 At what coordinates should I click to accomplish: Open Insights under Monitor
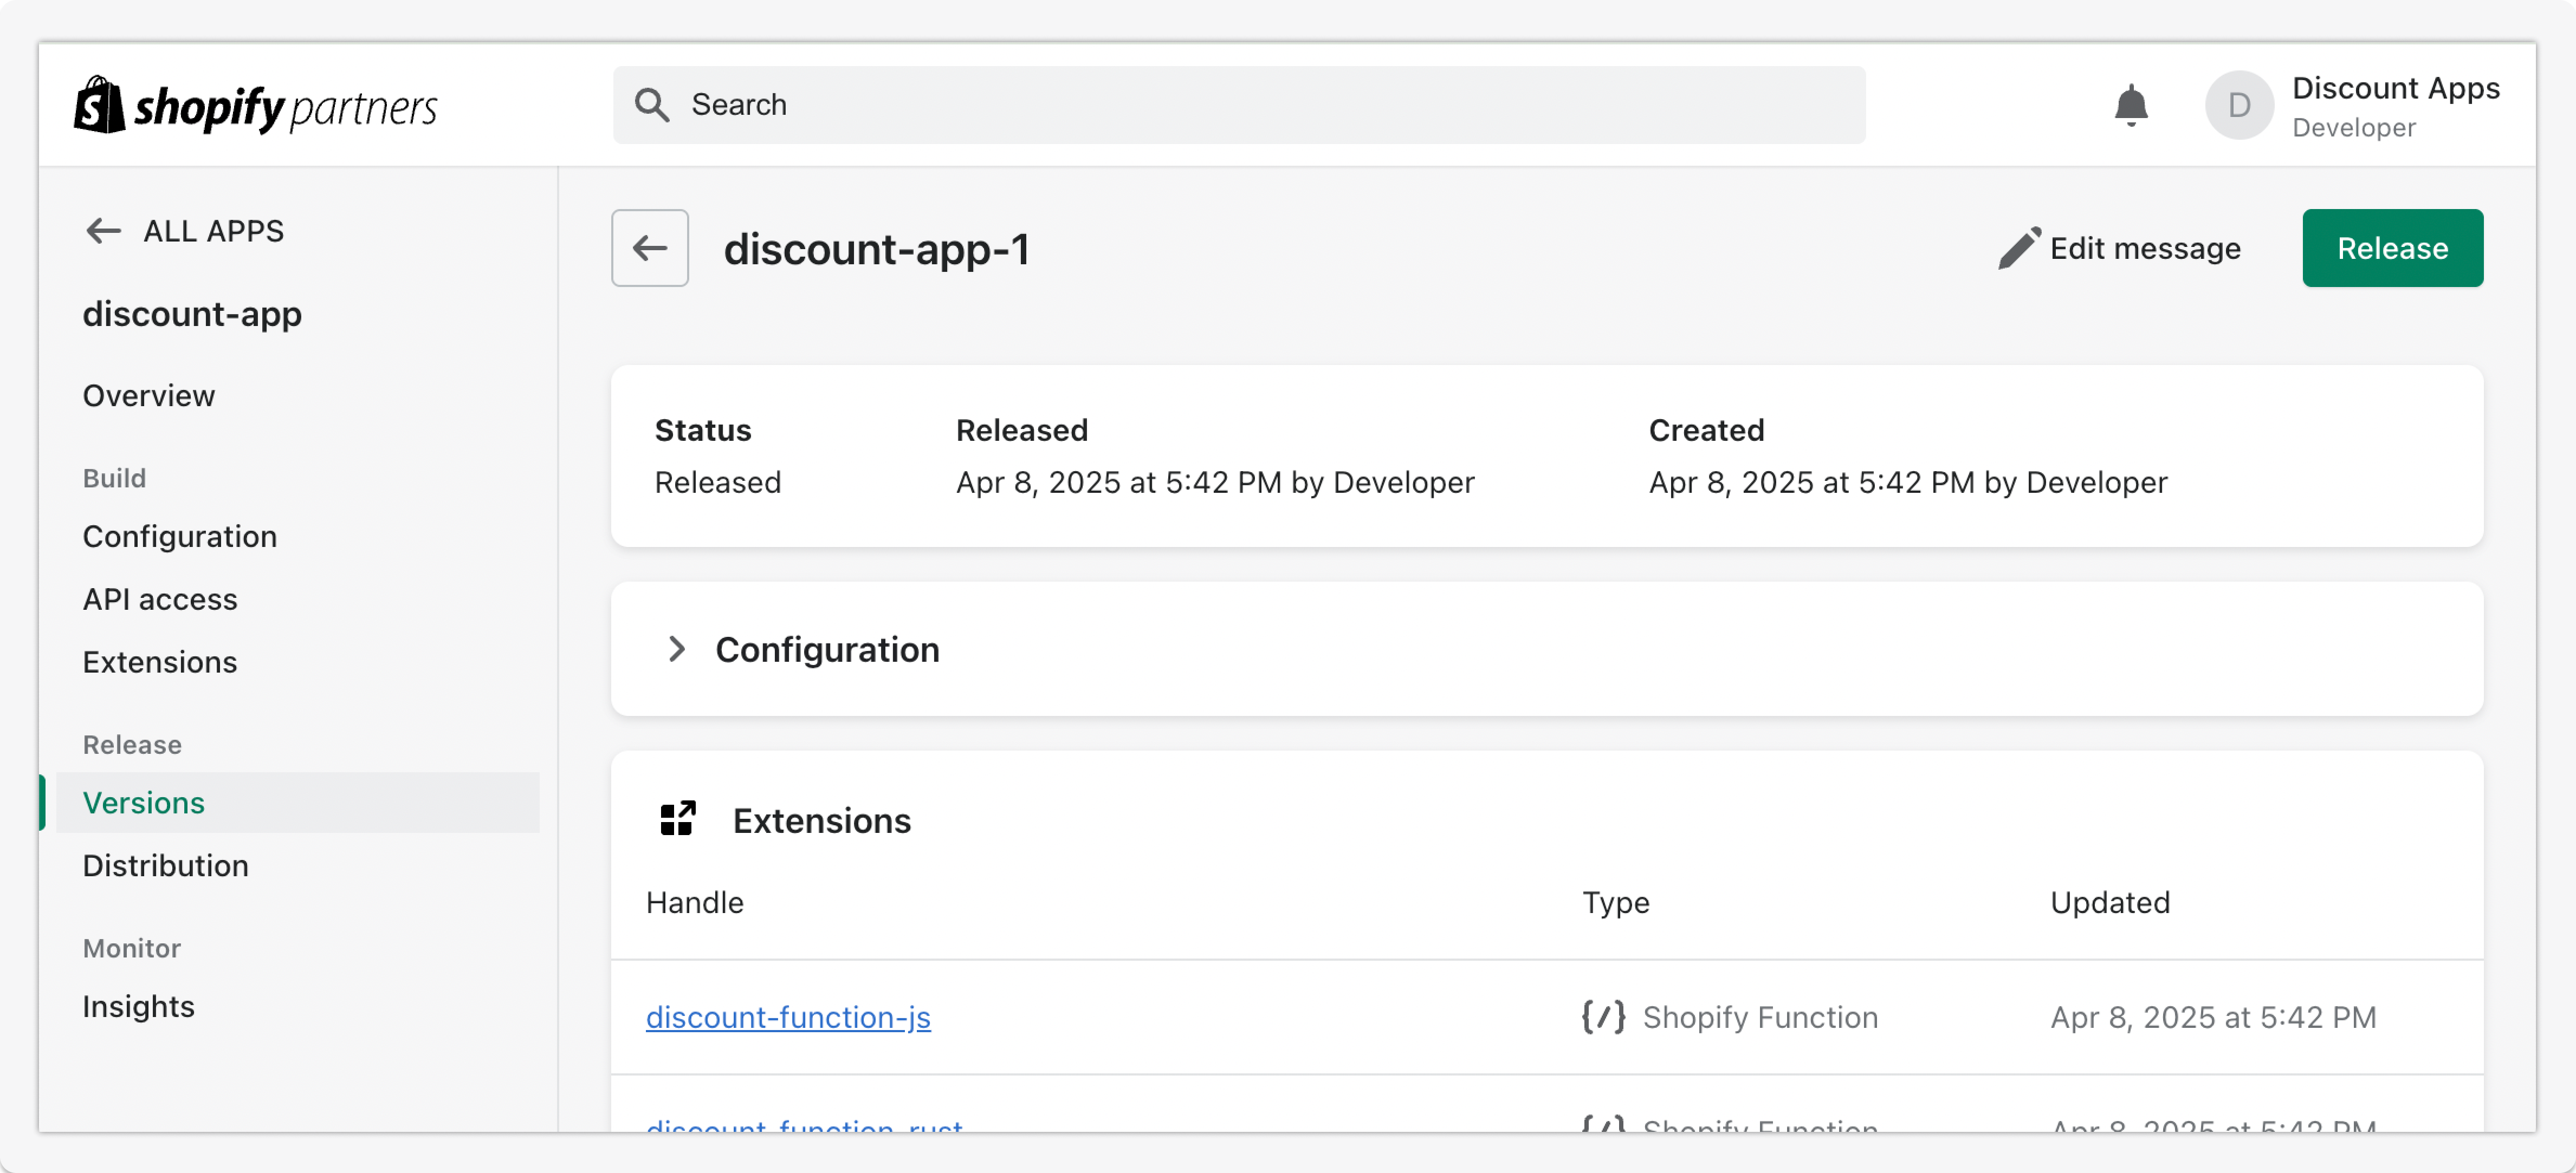tap(139, 1006)
